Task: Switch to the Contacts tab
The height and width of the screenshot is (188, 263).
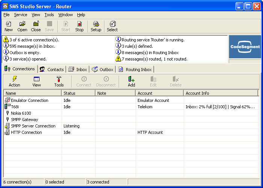Action: [52, 70]
